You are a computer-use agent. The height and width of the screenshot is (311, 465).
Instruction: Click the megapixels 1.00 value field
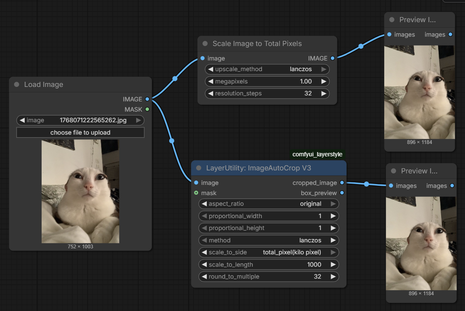click(x=267, y=81)
